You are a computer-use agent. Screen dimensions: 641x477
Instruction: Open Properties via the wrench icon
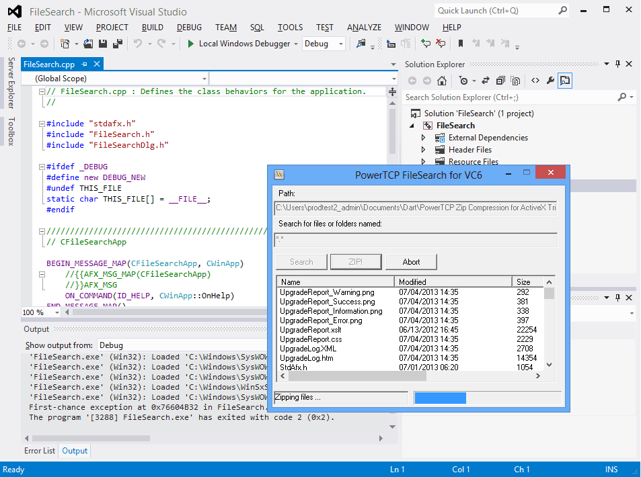point(550,81)
